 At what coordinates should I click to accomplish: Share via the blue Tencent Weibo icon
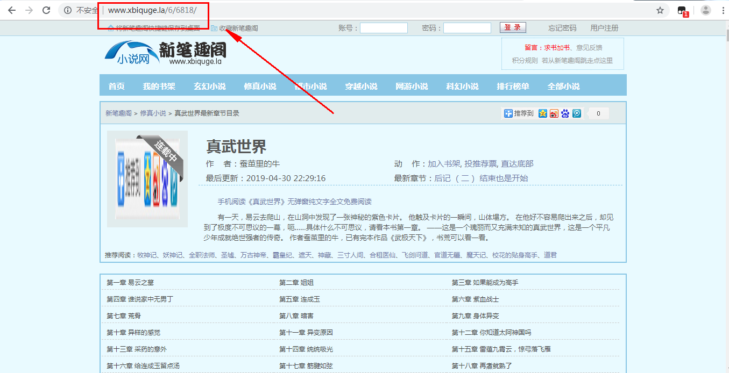pyautogui.click(x=577, y=113)
